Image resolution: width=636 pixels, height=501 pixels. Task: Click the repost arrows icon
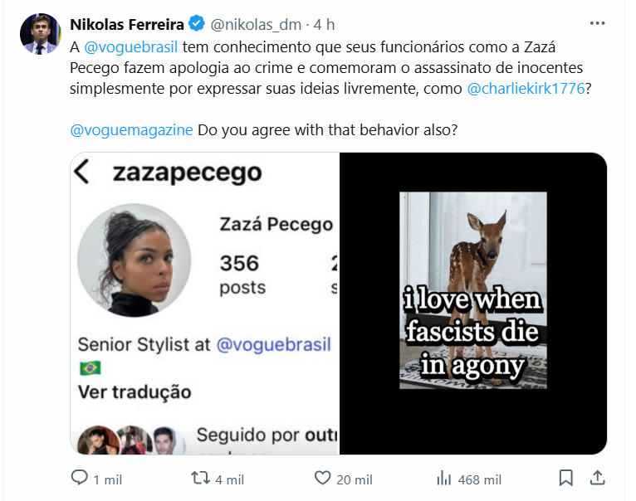pos(200,478)
